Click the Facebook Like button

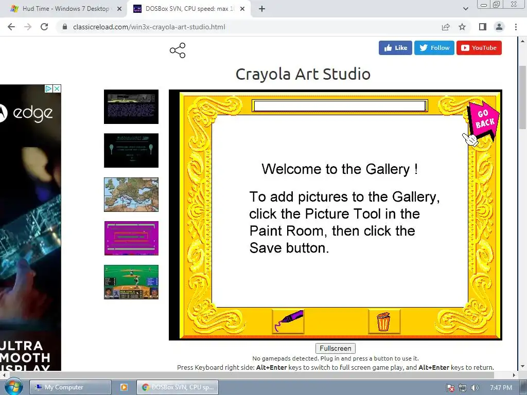pos(395,48)
